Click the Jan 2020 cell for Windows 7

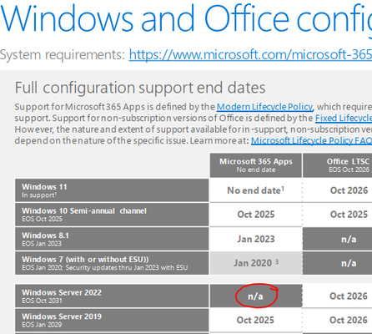(x=256, y=263)
